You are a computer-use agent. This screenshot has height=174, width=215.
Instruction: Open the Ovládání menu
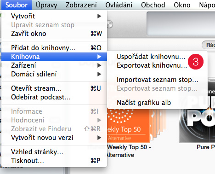[119, 5]
